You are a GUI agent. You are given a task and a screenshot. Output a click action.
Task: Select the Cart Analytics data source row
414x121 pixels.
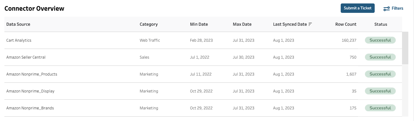tap(203, 40)
